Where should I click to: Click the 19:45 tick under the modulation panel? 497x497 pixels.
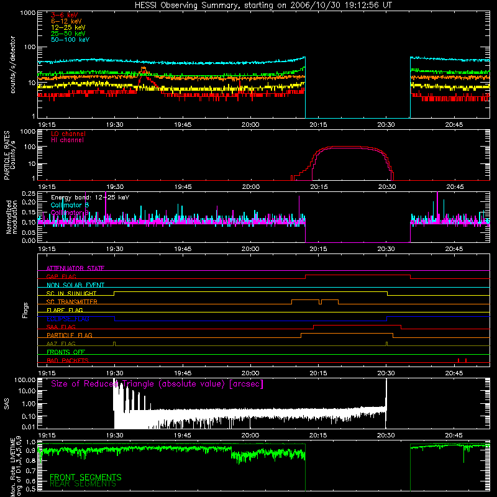point(183,249)
